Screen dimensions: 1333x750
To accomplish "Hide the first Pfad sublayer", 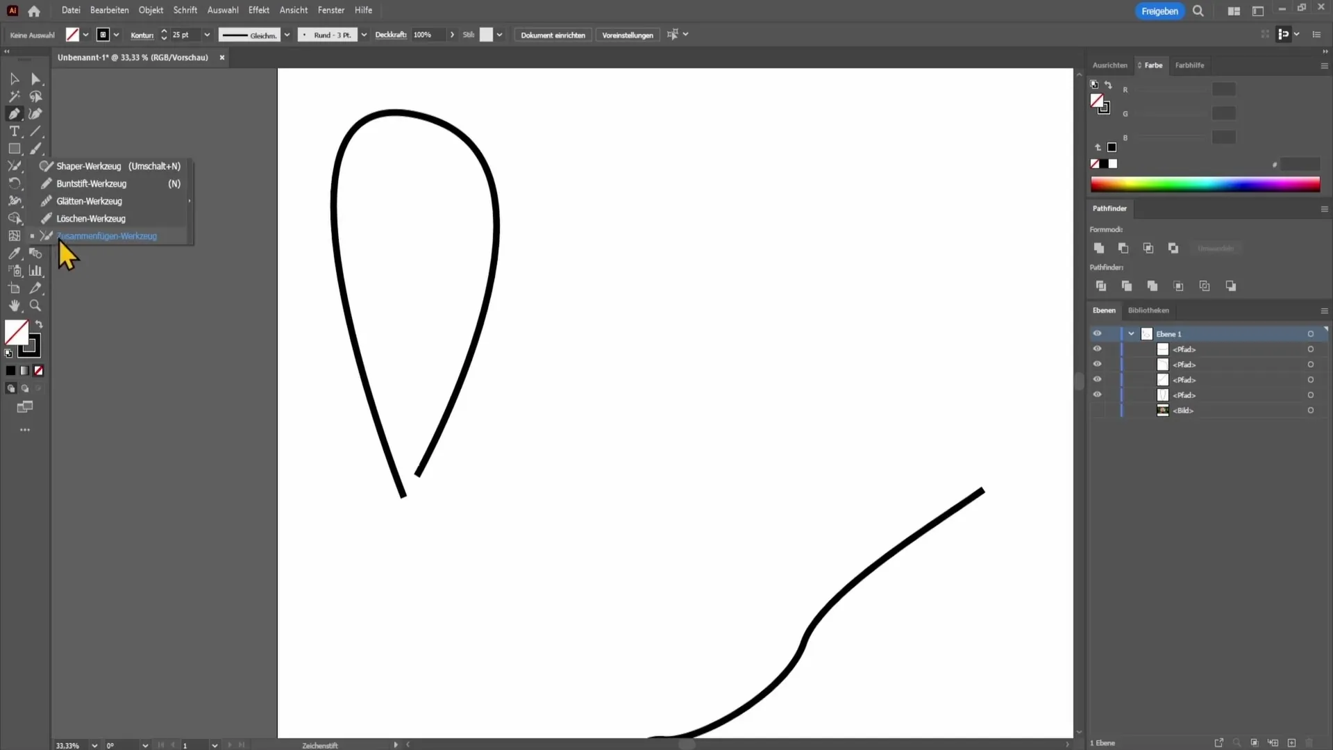I will [x=1097, y=349].
